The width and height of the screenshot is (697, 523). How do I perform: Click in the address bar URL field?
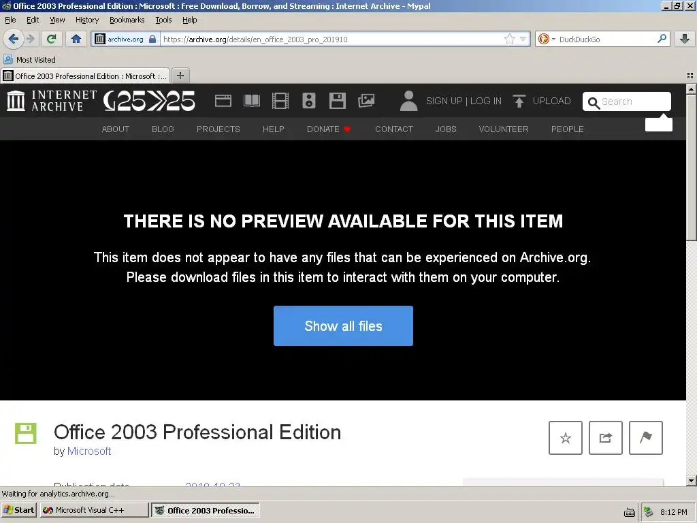(331, 39)
